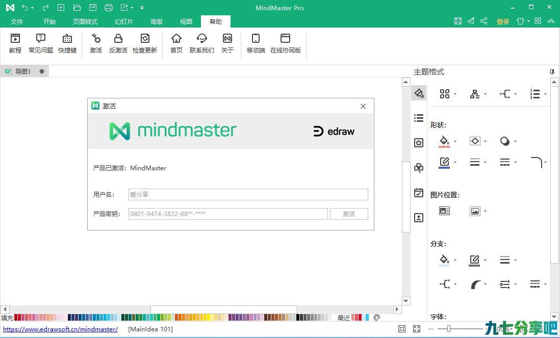Open the 关于 about icon

click(x=227, y=43)
